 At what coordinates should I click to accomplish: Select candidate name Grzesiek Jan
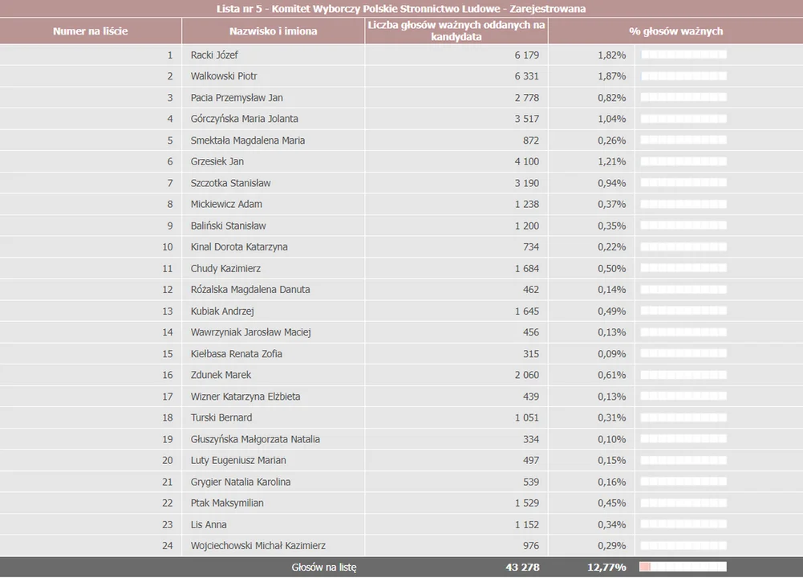217,161
